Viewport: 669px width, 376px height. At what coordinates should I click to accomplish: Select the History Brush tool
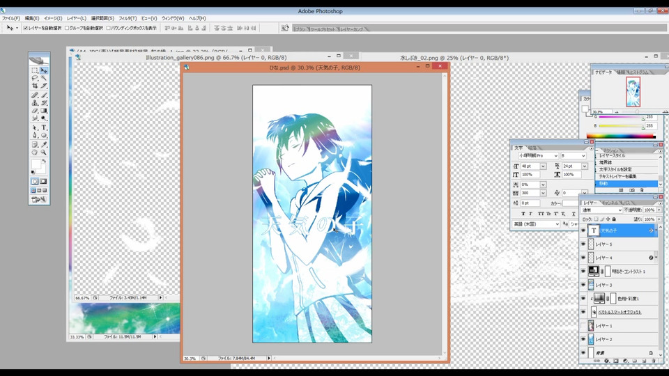[x=43, y=103]
